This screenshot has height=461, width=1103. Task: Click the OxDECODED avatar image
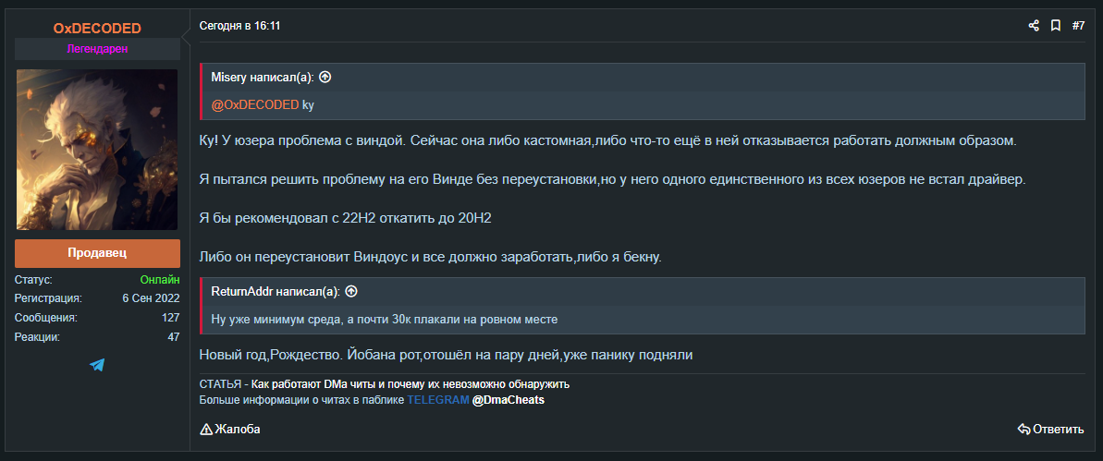[97, 149]
